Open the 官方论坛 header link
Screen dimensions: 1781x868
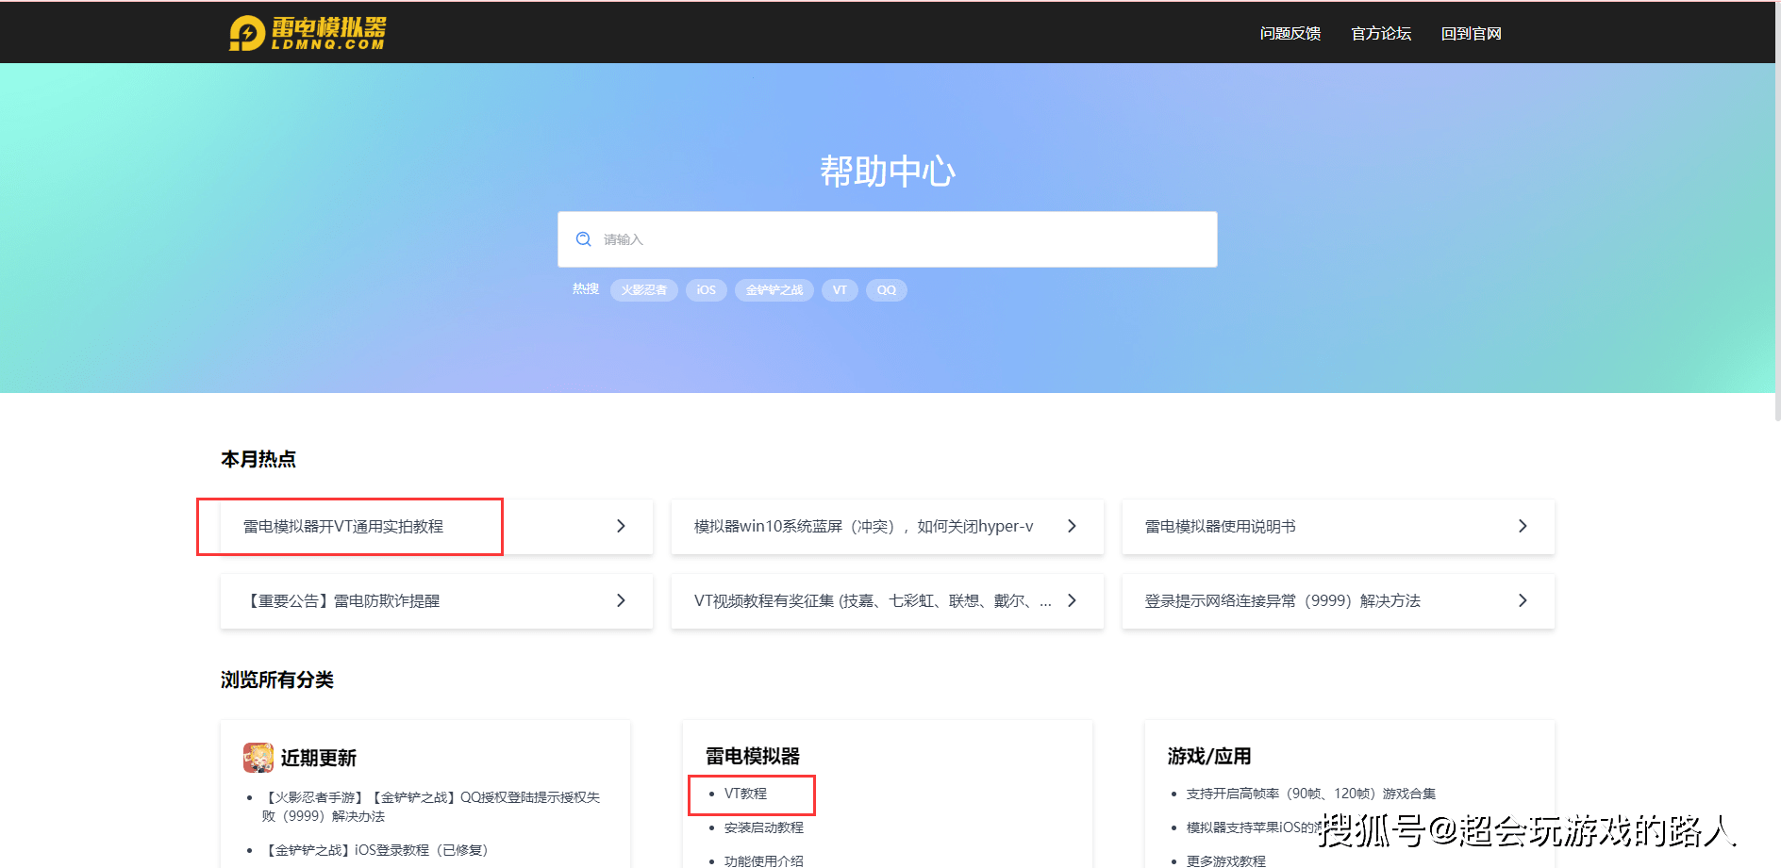pyautogui.click(x=1380, y=33)
